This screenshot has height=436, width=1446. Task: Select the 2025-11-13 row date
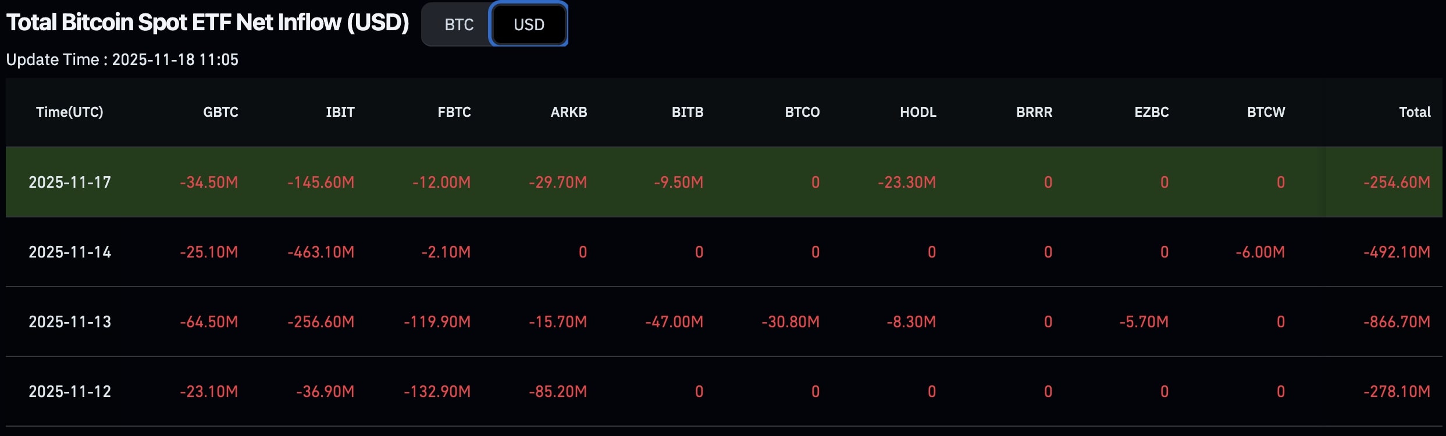(x=70, y=322)
